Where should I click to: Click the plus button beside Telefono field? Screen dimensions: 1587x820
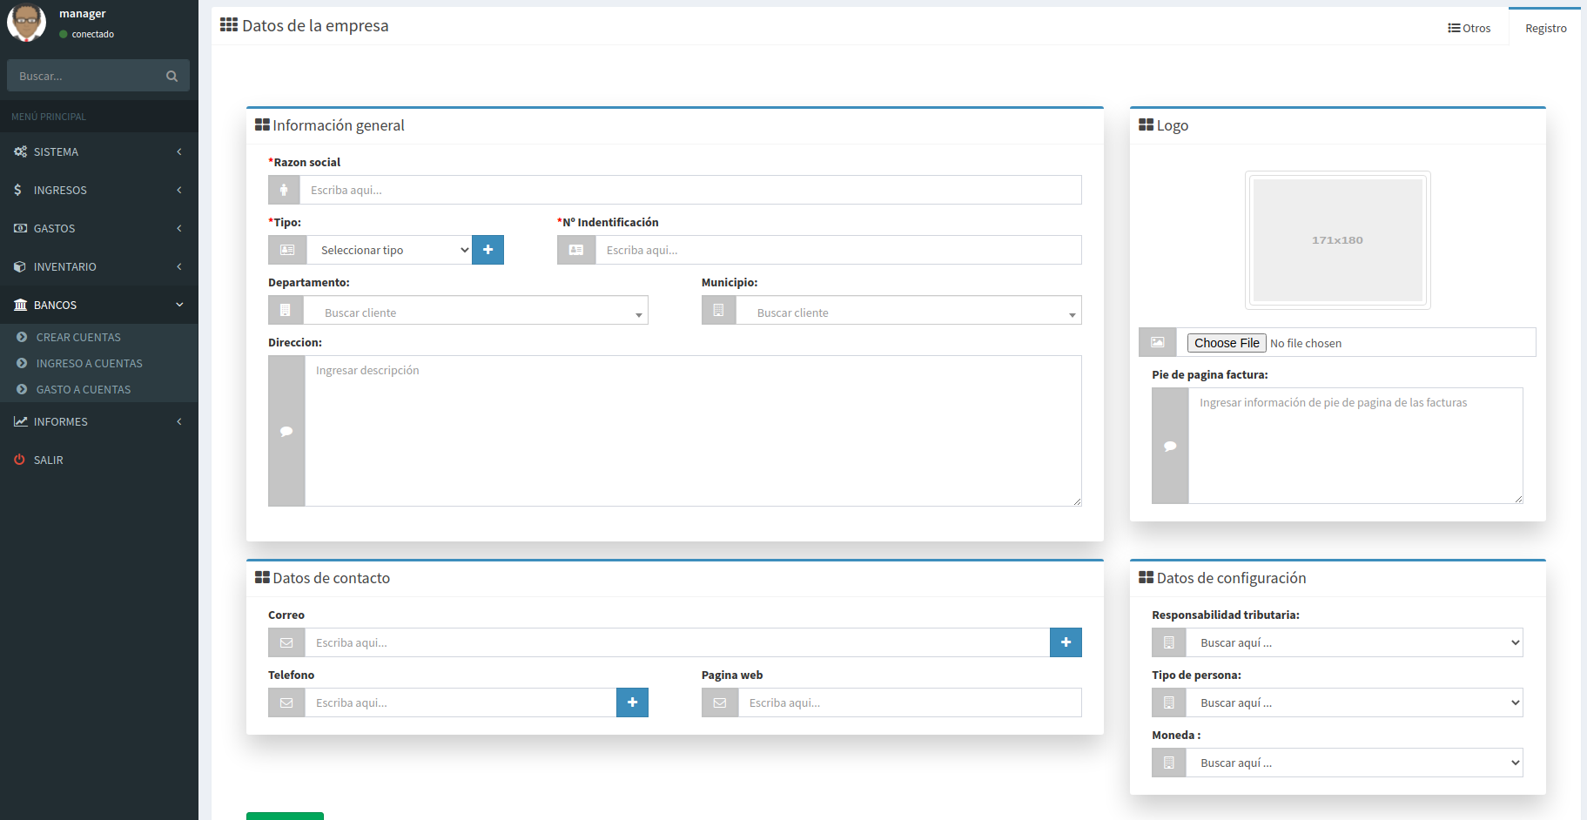[x=632, y=702]
